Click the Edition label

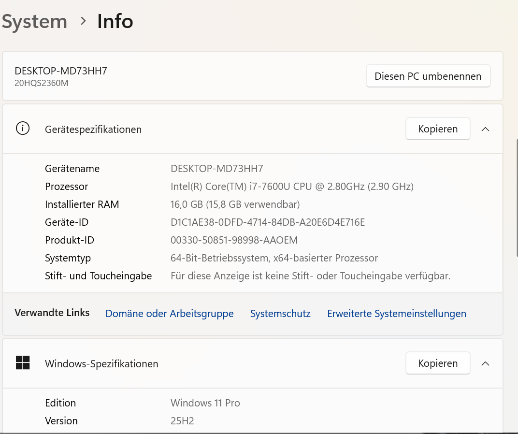pyautogui.click(x=60, y=403)
